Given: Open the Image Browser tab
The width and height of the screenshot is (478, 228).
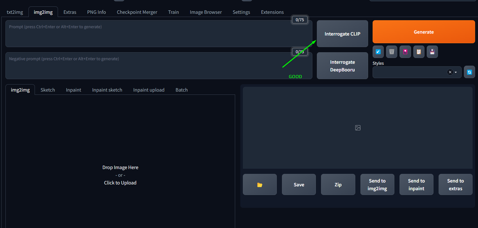Looking at the screenshot, I should pyautogui.click(x=206, y=12).
